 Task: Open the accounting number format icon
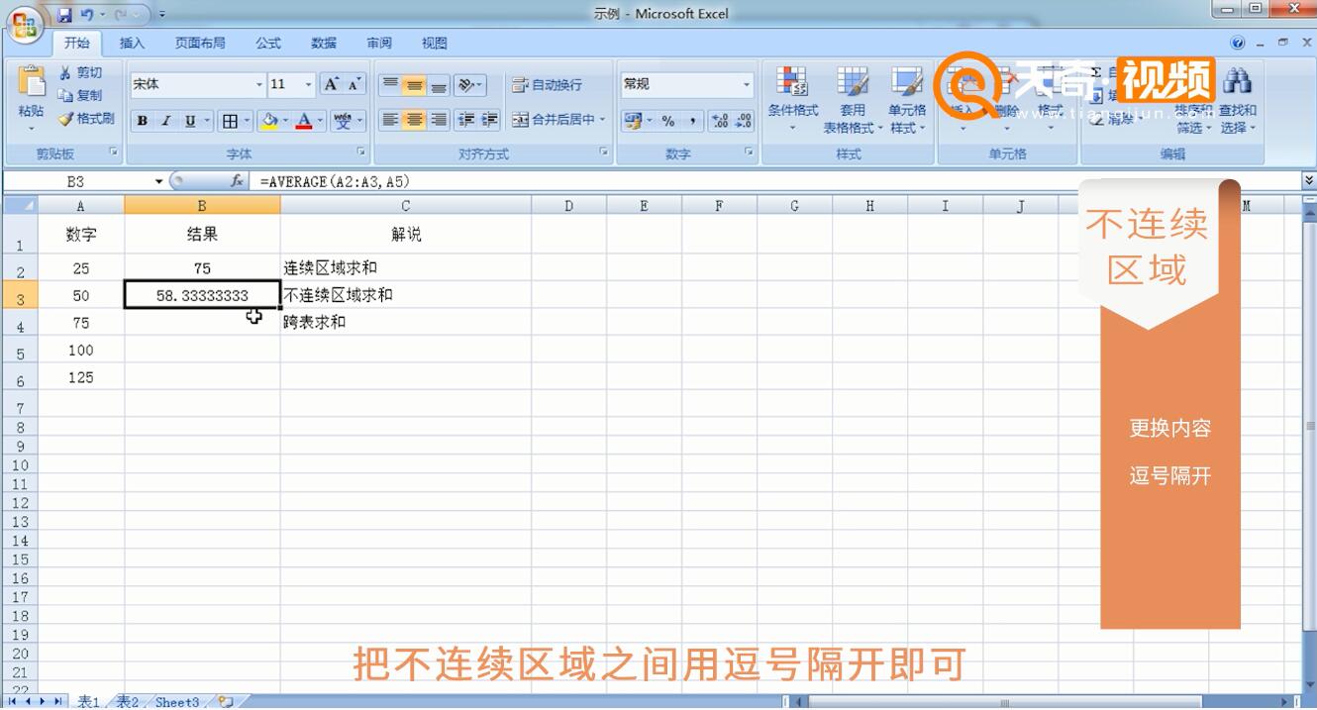coord(631,121)
